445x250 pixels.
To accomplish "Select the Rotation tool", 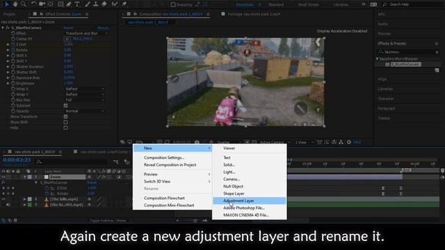I will coord(33,4).
